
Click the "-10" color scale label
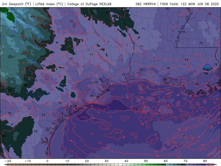click(28, 161)
